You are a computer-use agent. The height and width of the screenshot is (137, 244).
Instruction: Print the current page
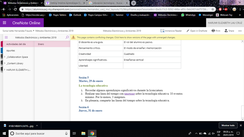click(x=216, y=31)
